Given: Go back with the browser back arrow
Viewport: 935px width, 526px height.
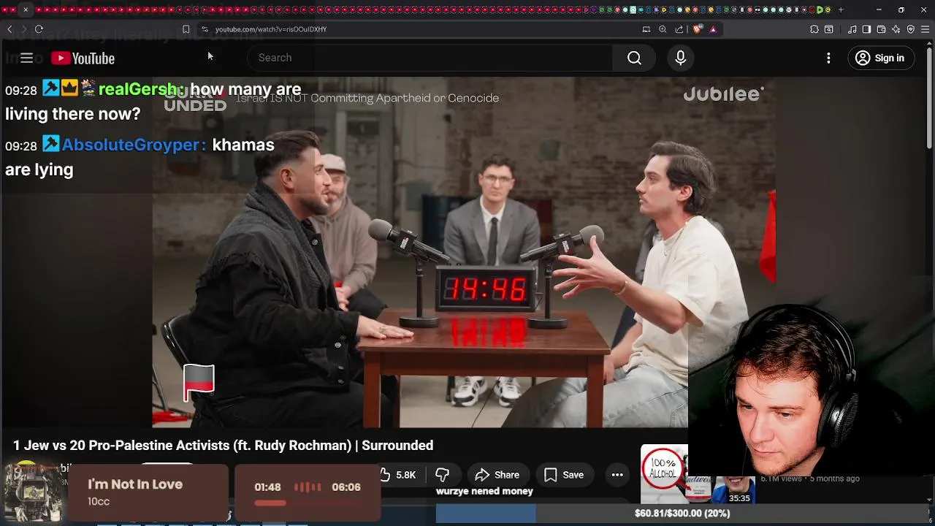Looking at the screenshot, I should 9,29.
